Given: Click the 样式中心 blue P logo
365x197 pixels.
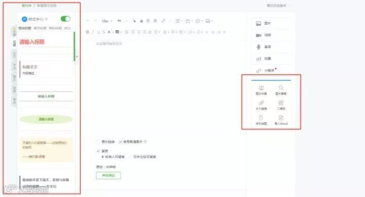Looking at the screenshot, I should tap(24, 19).
